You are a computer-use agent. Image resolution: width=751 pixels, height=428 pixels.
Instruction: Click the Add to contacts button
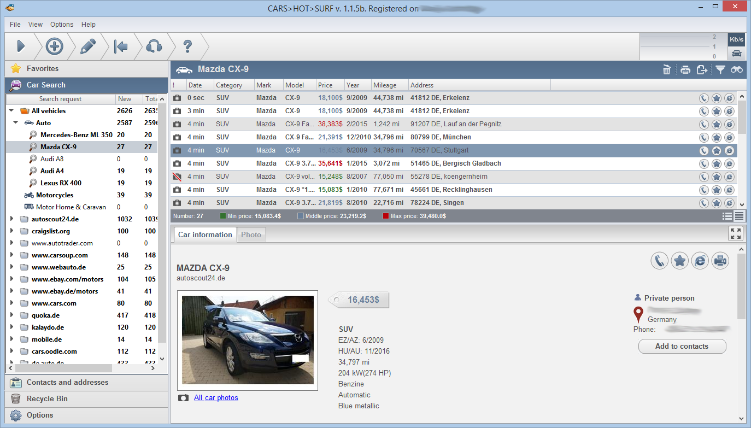pyautogui.click(x=682, y=346)
